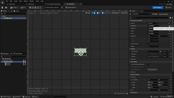Viewport: 174px width, 98px height.
Task: Compile the widget blueprint
Action: click(x=13, y=8)
